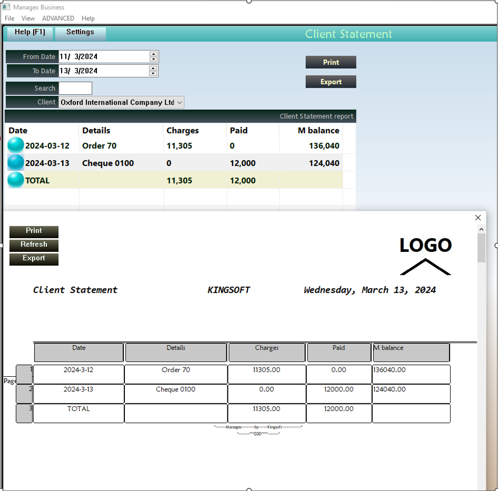Increase the From Date using up arrow
This screenshot has height=491, width=498.
click(153, 54)
